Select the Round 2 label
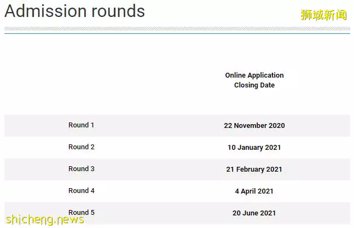 point(82,147)
